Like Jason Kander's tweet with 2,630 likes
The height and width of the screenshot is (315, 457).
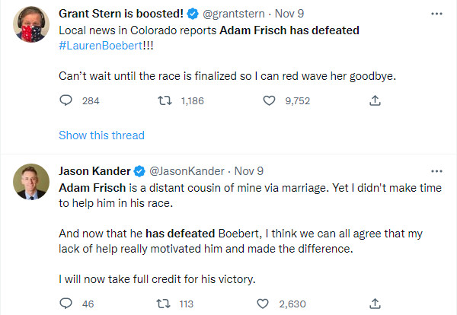[263, 304]
